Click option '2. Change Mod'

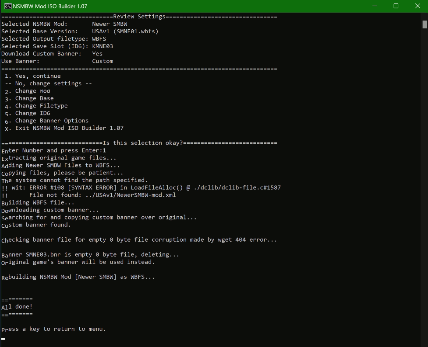tap(28, 91)
